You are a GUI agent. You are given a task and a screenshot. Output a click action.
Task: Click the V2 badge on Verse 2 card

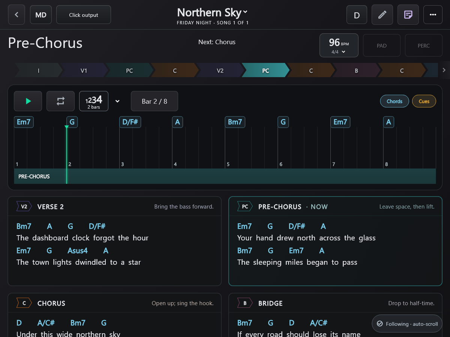pyautogui.click(x=24, y=206)
